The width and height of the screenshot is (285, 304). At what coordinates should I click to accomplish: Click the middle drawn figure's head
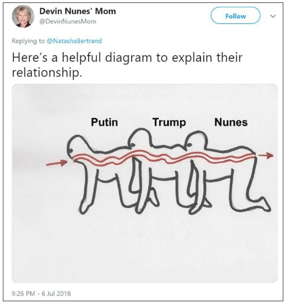click(139, 138)
